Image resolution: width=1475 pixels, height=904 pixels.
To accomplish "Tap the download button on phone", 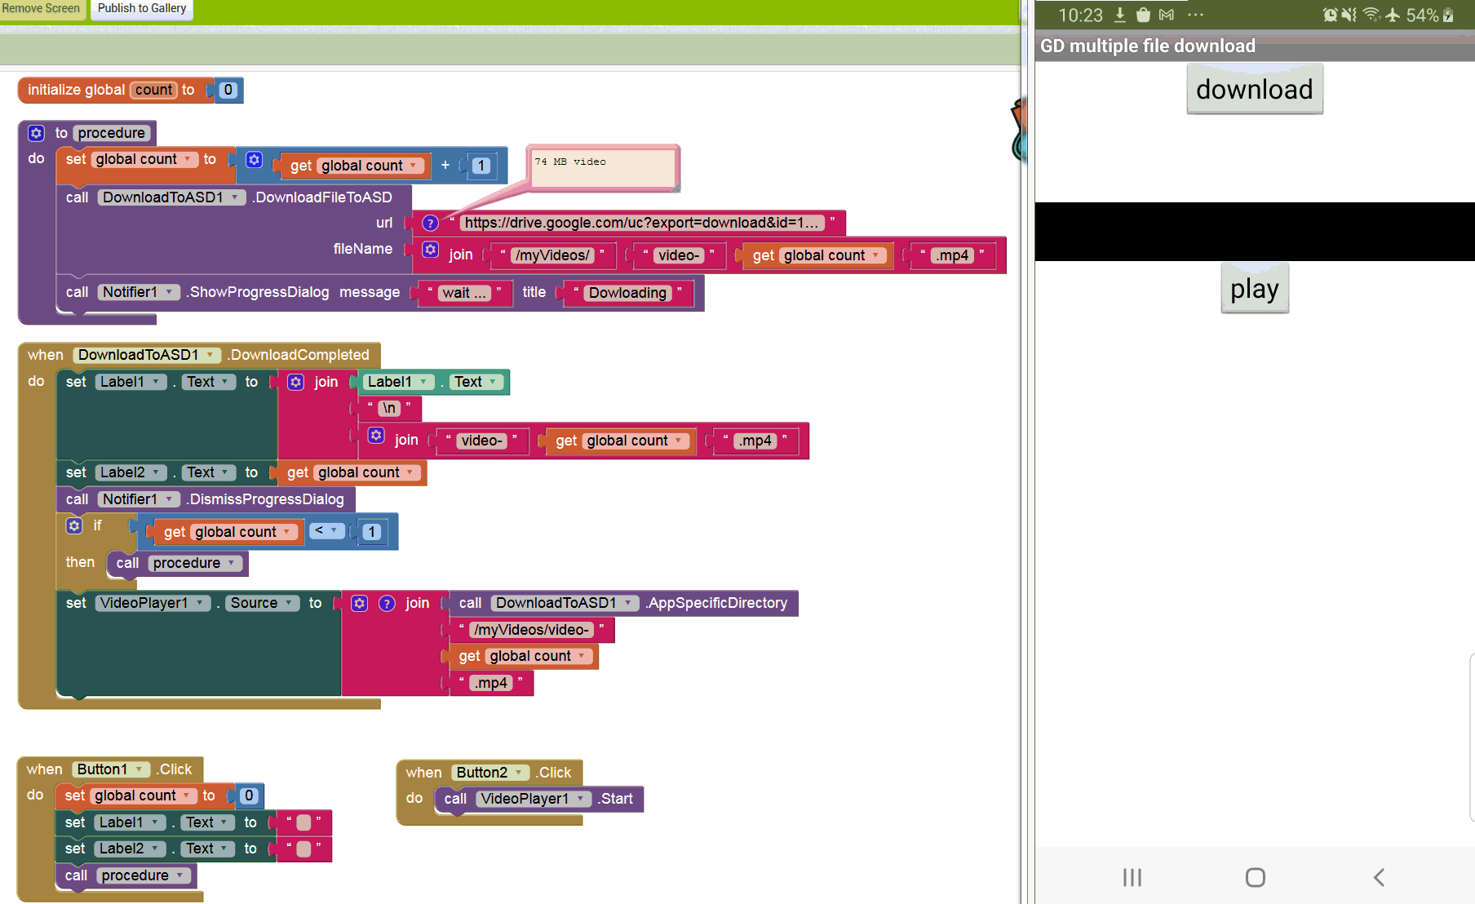I will tap(1254, 90).
